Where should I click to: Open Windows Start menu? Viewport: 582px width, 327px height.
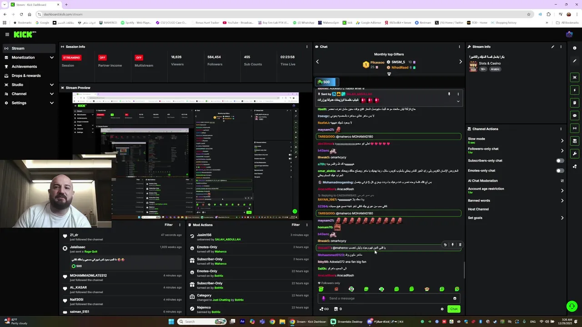pyautogui.click(x=171, y=322)
